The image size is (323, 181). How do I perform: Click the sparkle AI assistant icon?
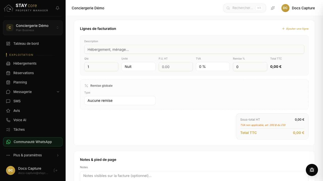pyautogui.click(x=273, y=8)
